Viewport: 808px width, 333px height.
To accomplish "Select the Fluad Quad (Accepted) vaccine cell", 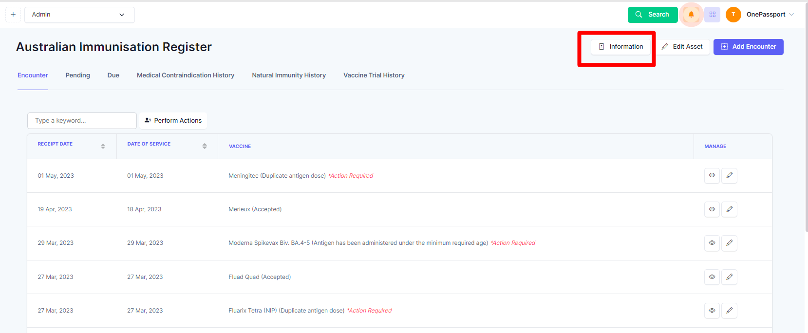I will point(260,277).
